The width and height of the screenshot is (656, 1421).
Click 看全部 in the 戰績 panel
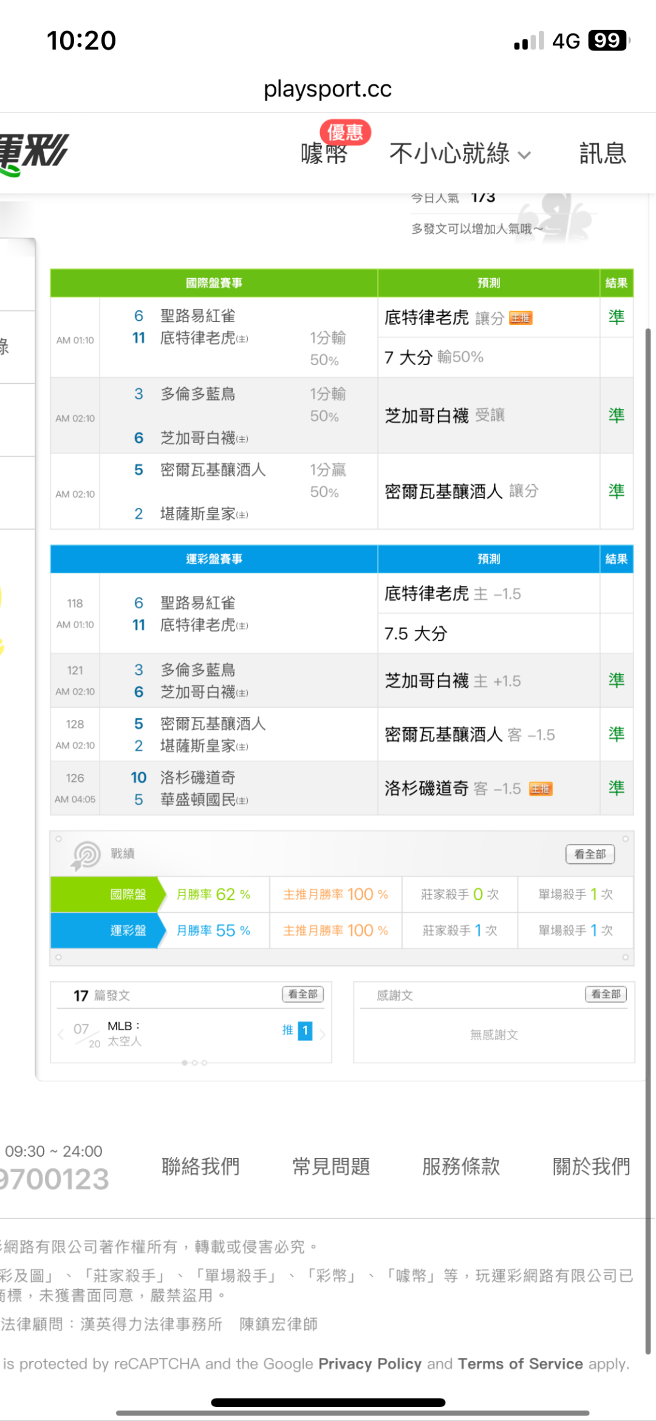tap(590, 854)
